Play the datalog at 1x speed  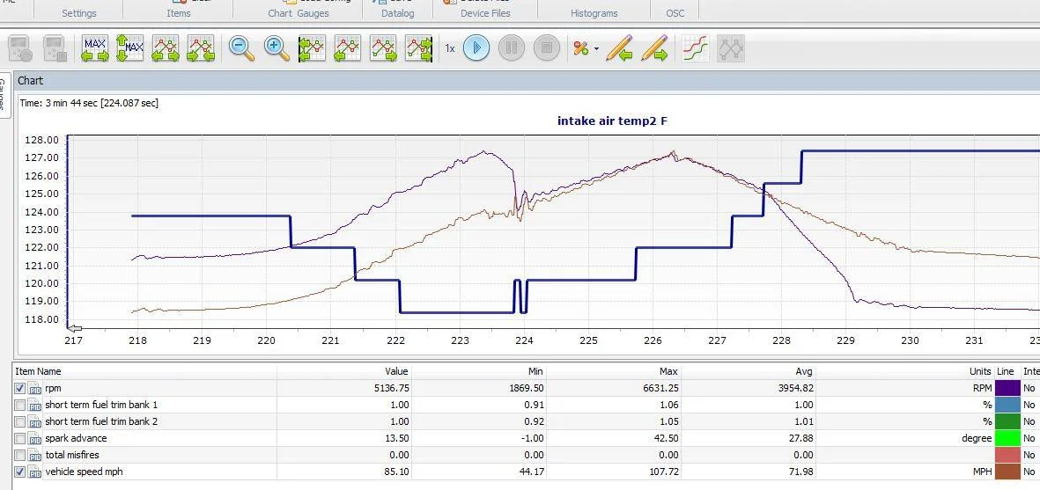click(476, 48)
